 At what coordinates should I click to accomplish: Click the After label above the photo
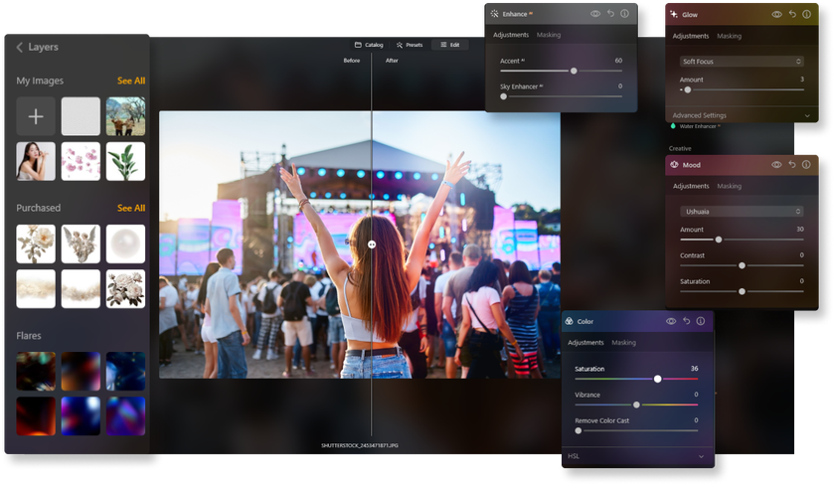click(x=392, y=61)
